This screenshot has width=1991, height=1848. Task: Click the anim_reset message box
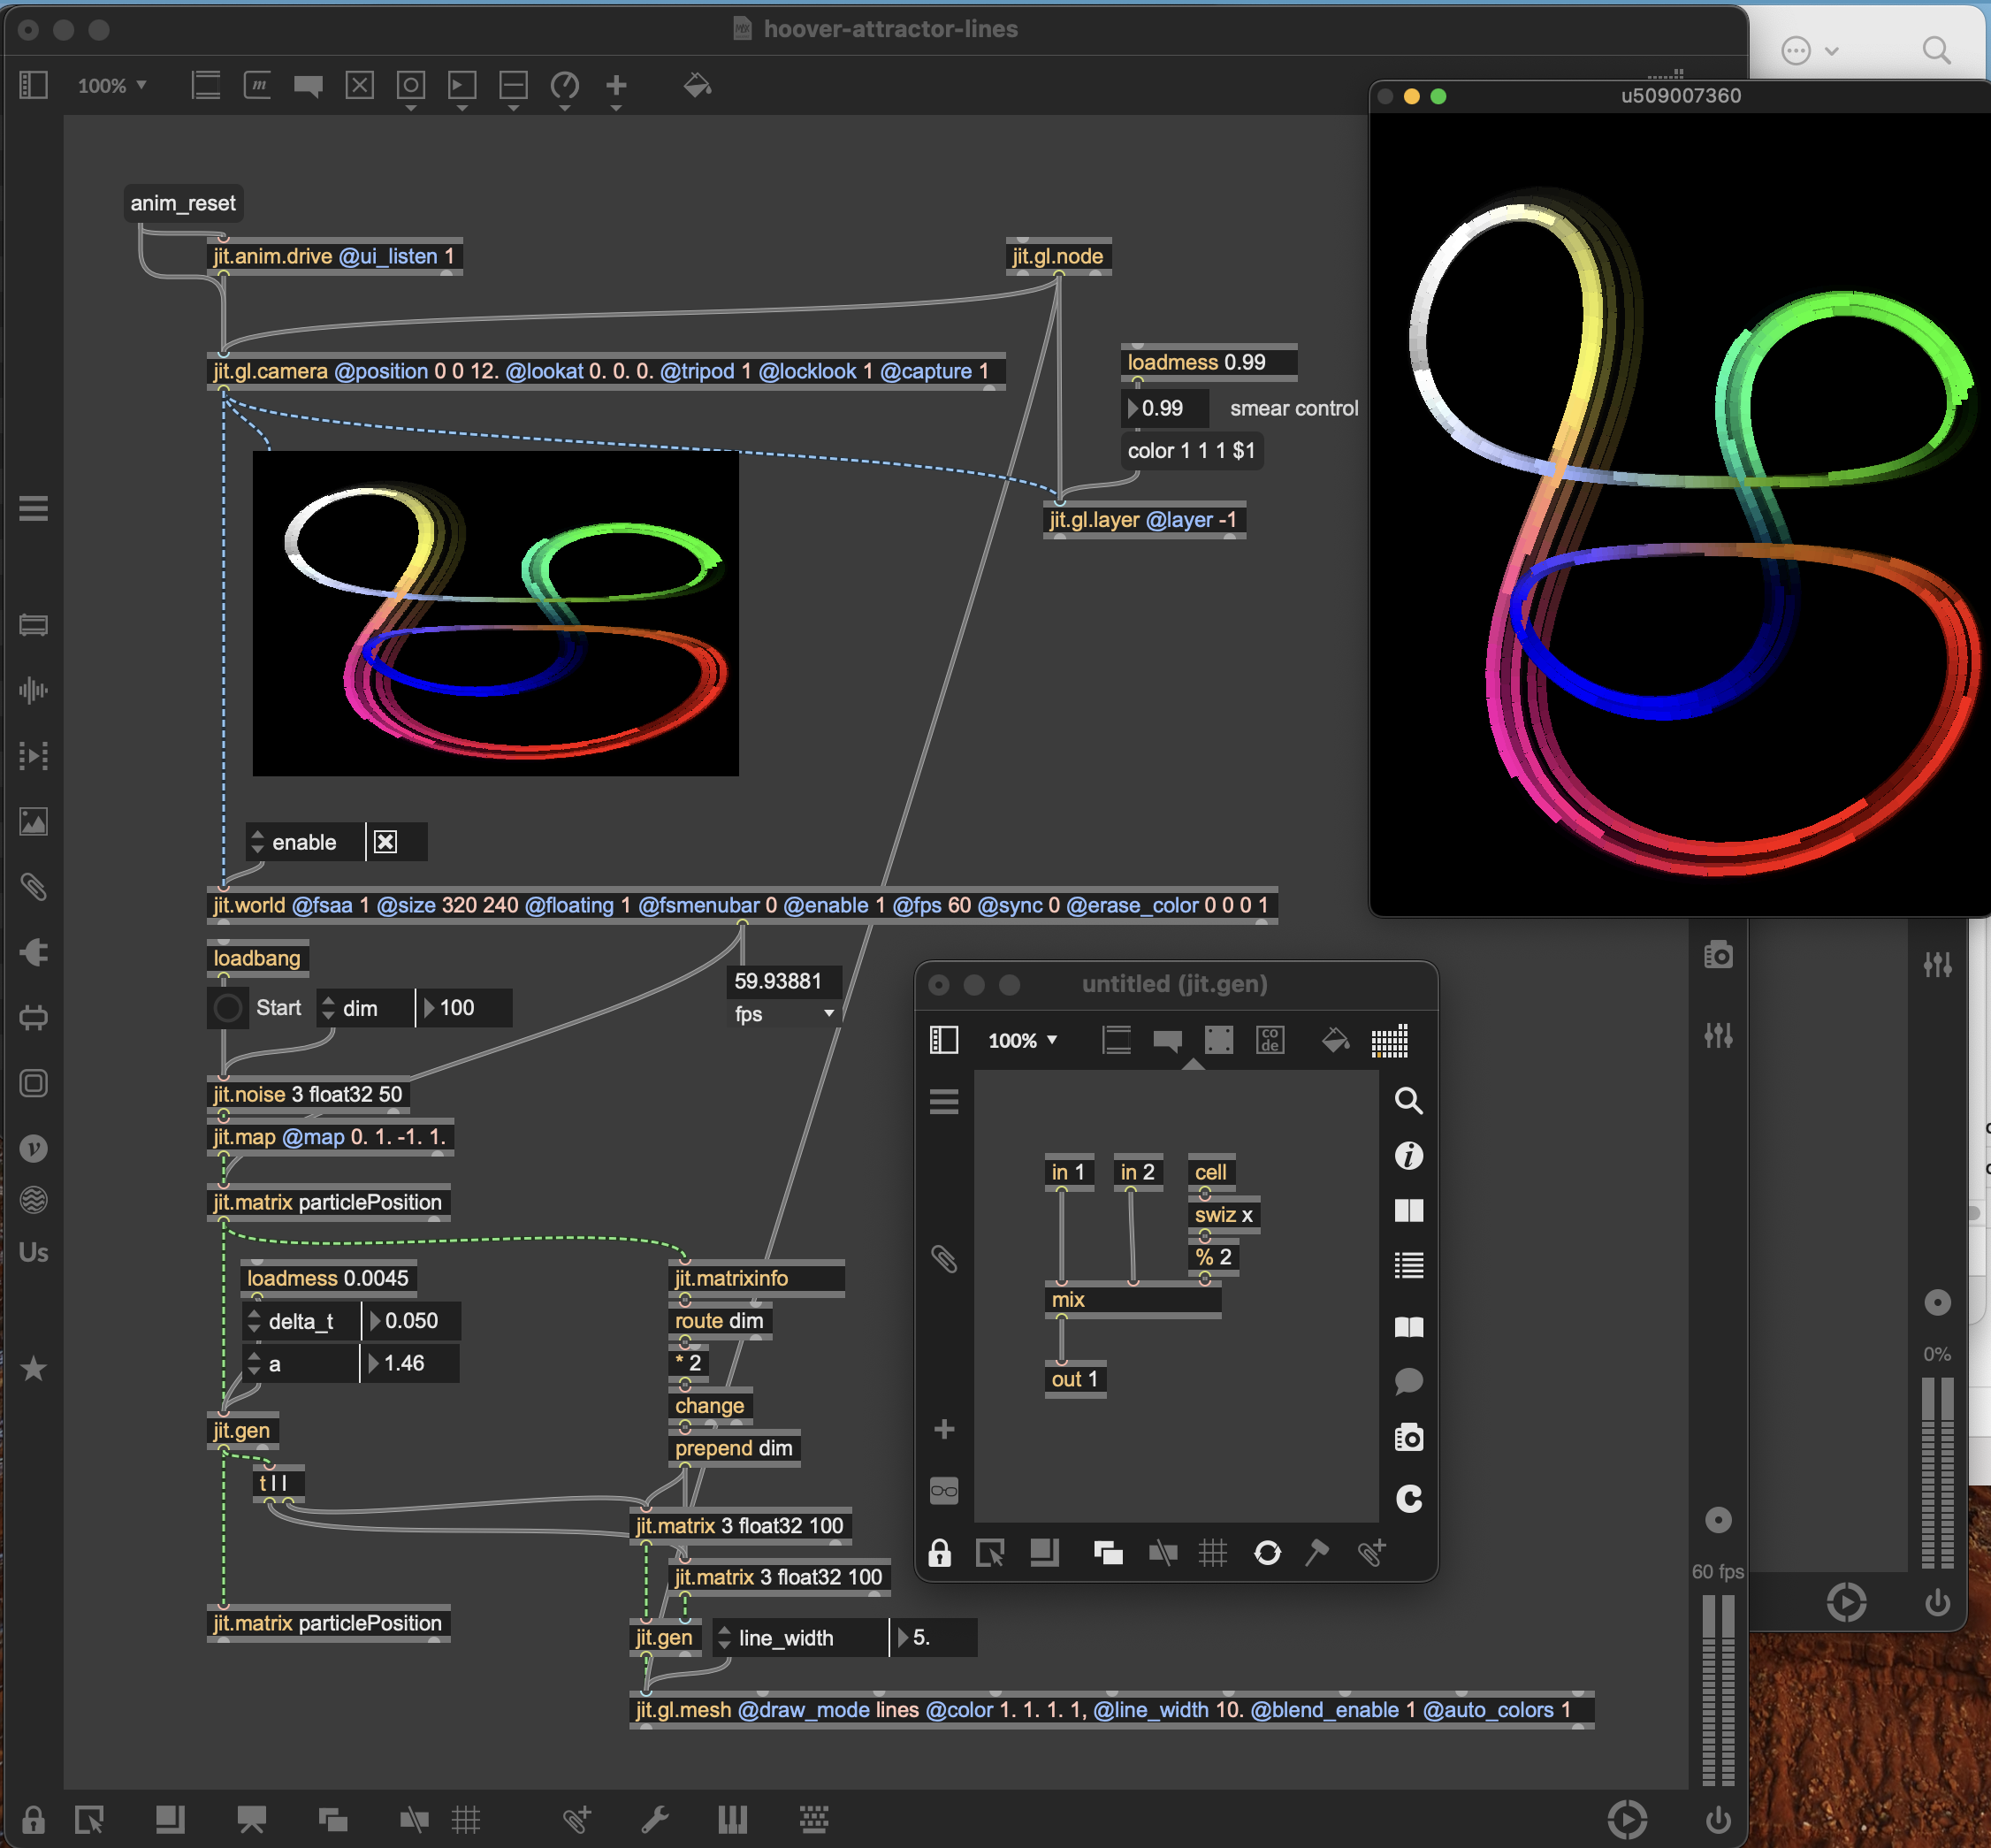(183, 203)
